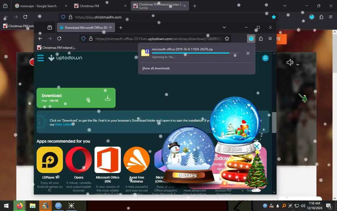Close the Download Microsoft Office tab
Viewport: 337px width, 211px height.
[x=111, y=27]
